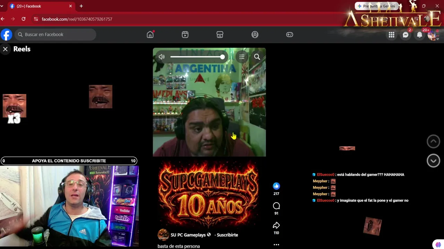Screen dimensions: 444x249
Task: Go to the previous reel with up arrow
Action: click(433, 141)
